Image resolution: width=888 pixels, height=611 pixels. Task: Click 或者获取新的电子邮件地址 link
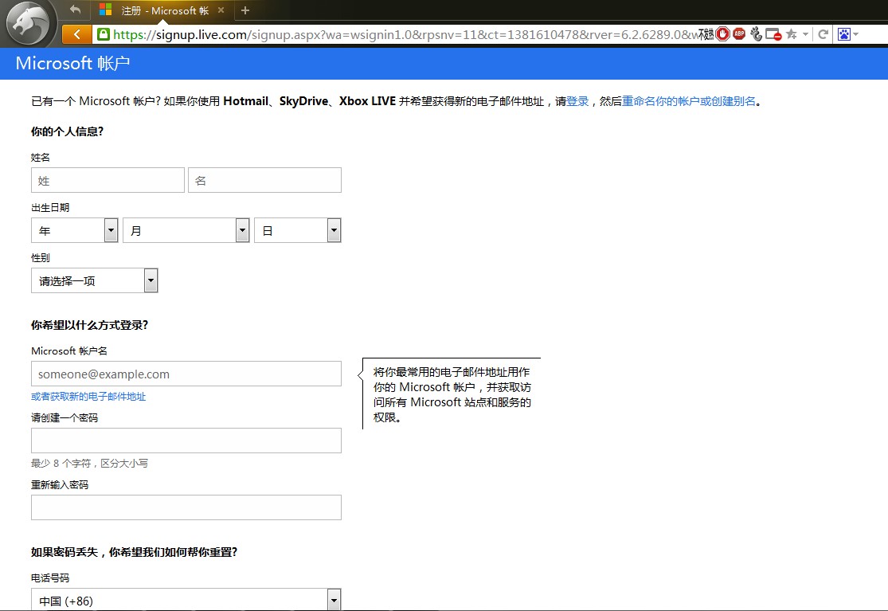(x=88, y=397)
